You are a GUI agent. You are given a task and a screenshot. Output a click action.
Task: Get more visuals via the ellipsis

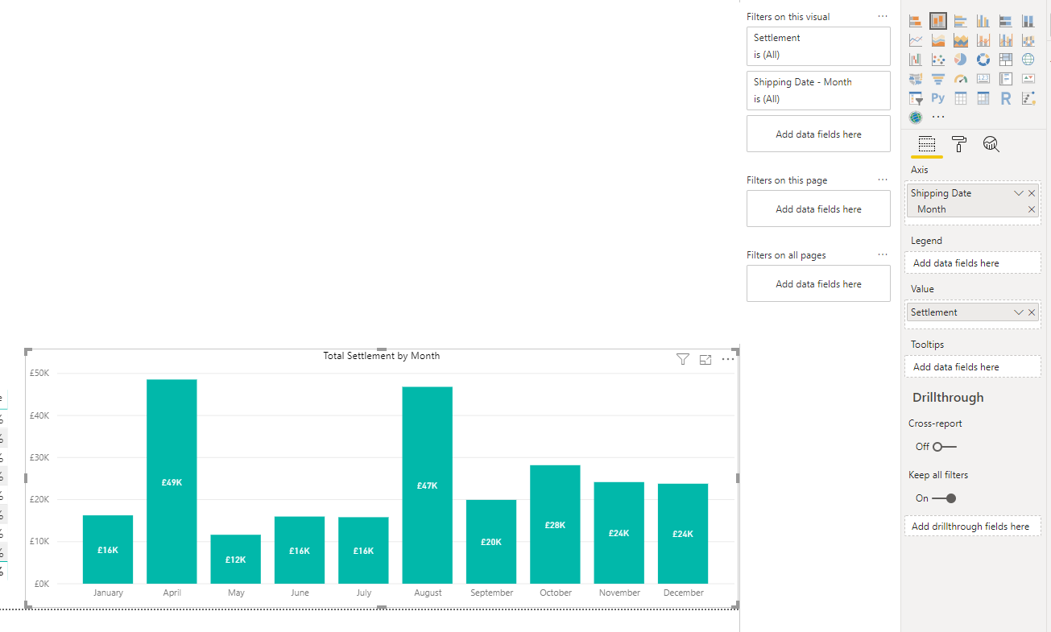[x=938, y=117]
